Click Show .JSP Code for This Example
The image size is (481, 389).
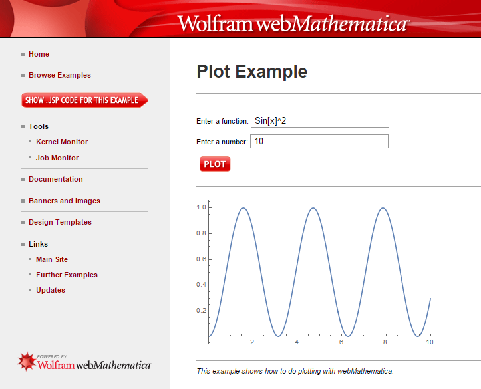tap(84, 100)
